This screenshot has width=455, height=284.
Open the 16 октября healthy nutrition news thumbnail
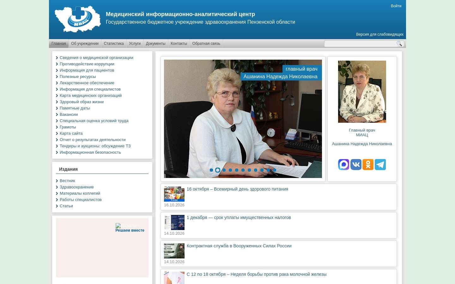[174, 194]
